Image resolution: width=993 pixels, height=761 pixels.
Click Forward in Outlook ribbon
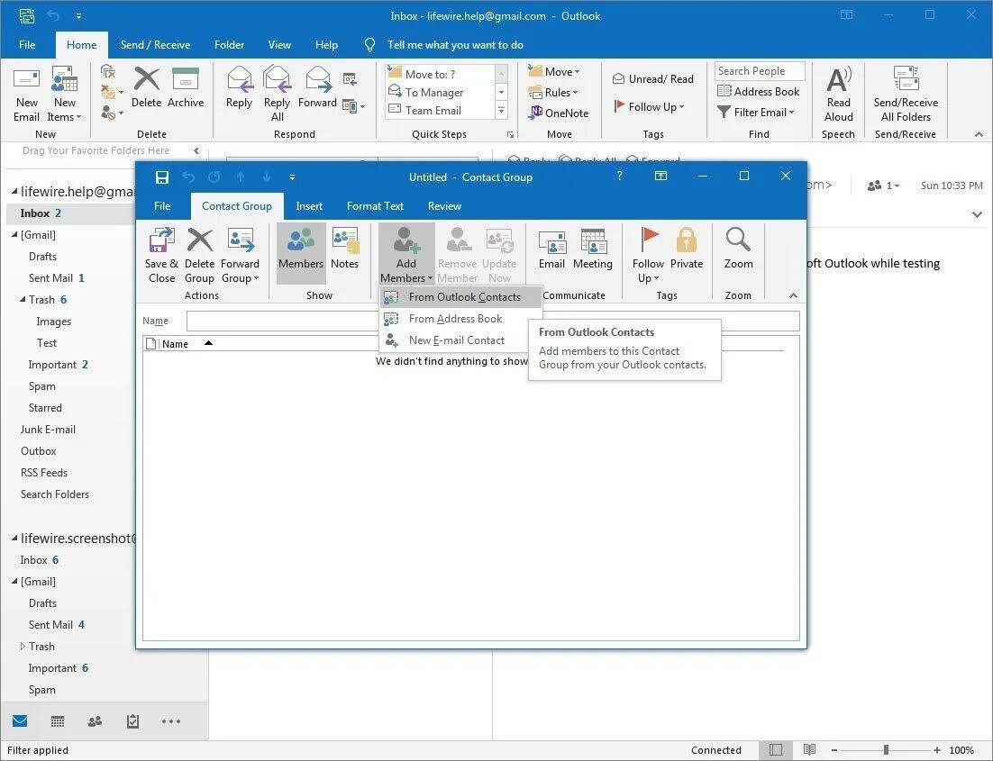pyautogui.click(x=317, y=87)
